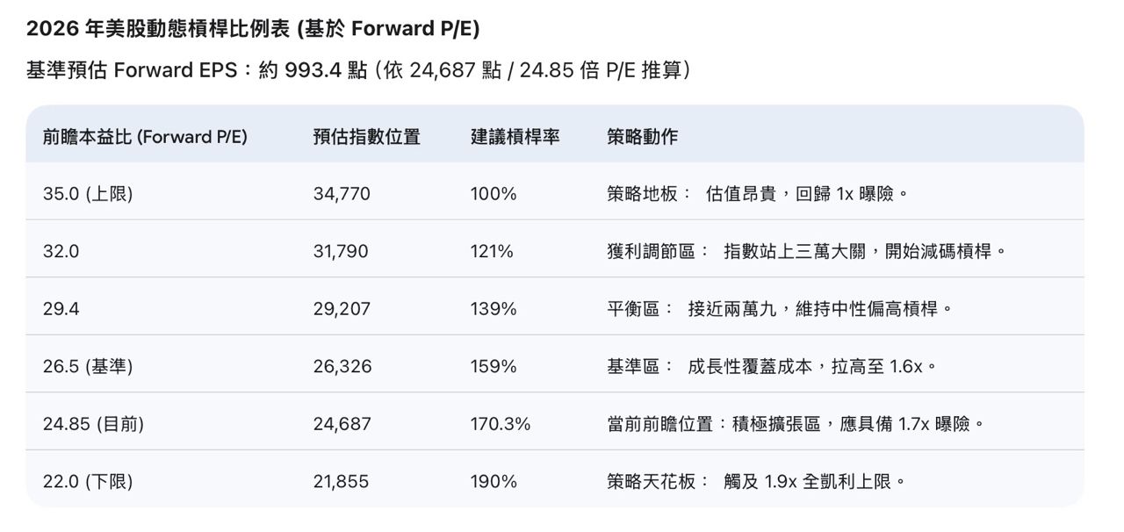Select the 建議槓桿率 column header

(515, 137)
